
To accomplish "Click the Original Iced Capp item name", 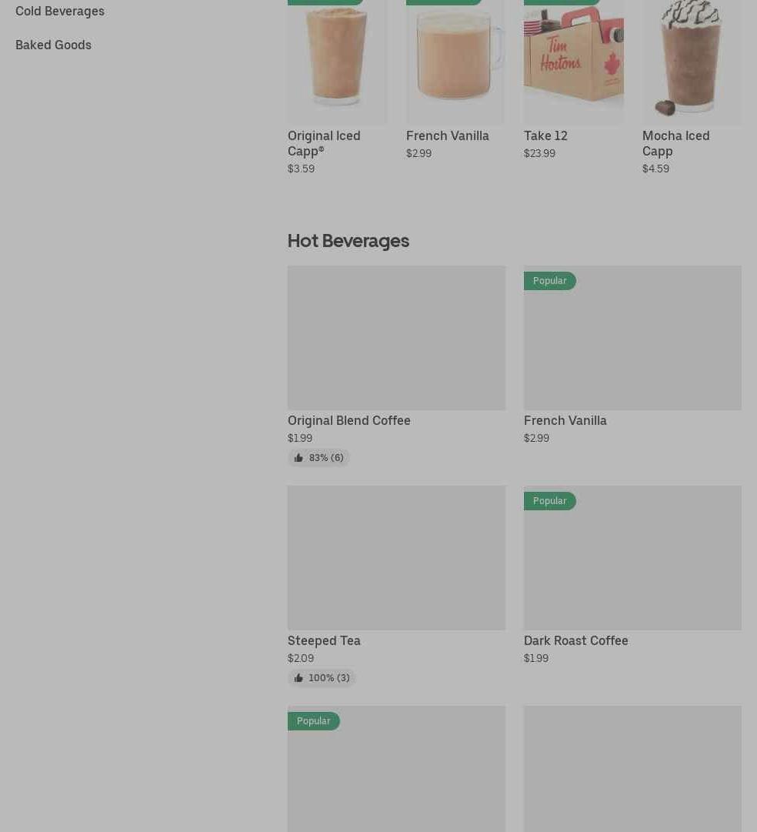I will pyautogui.click(x=324, y=143).
